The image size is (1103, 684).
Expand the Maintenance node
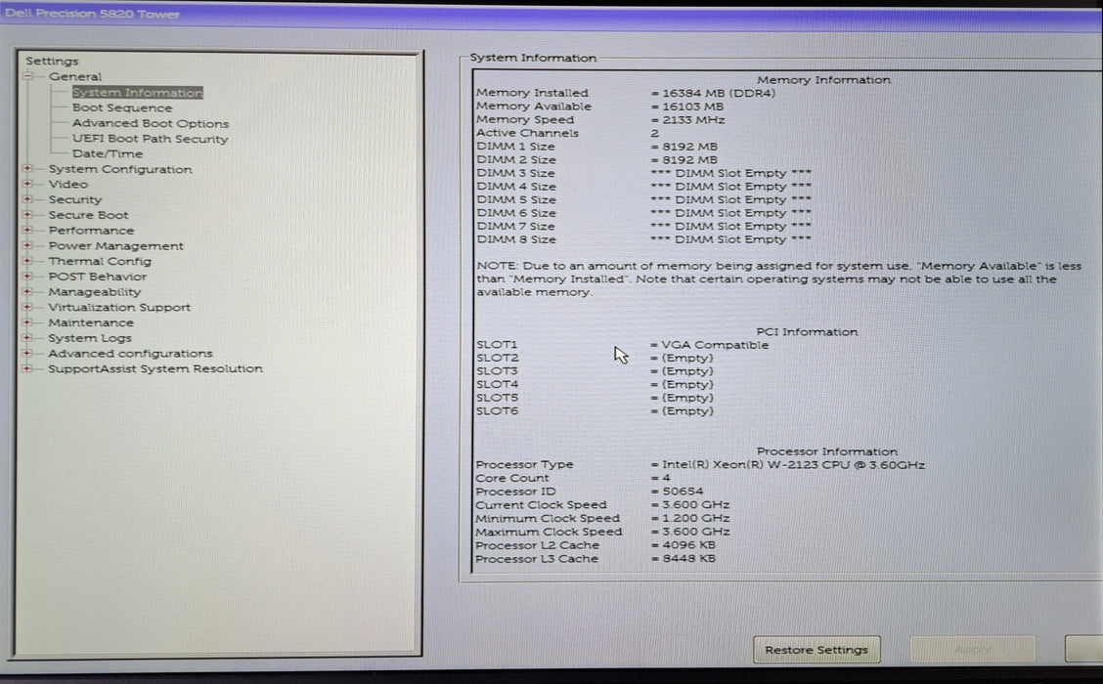point(27,322)
